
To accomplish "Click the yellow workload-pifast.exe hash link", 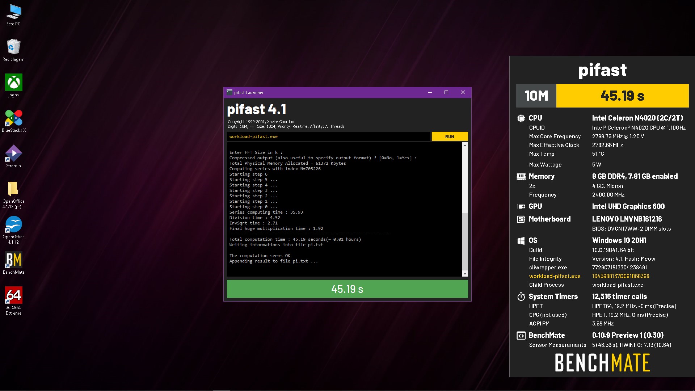I will 620,276.
